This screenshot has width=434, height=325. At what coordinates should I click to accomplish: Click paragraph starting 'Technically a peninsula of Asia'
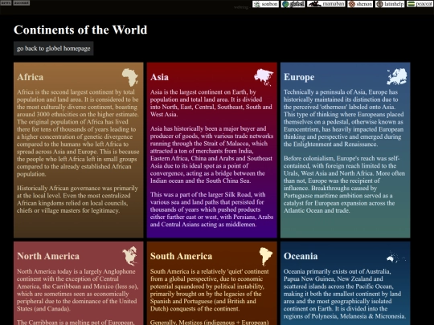(x=344, y=118)
